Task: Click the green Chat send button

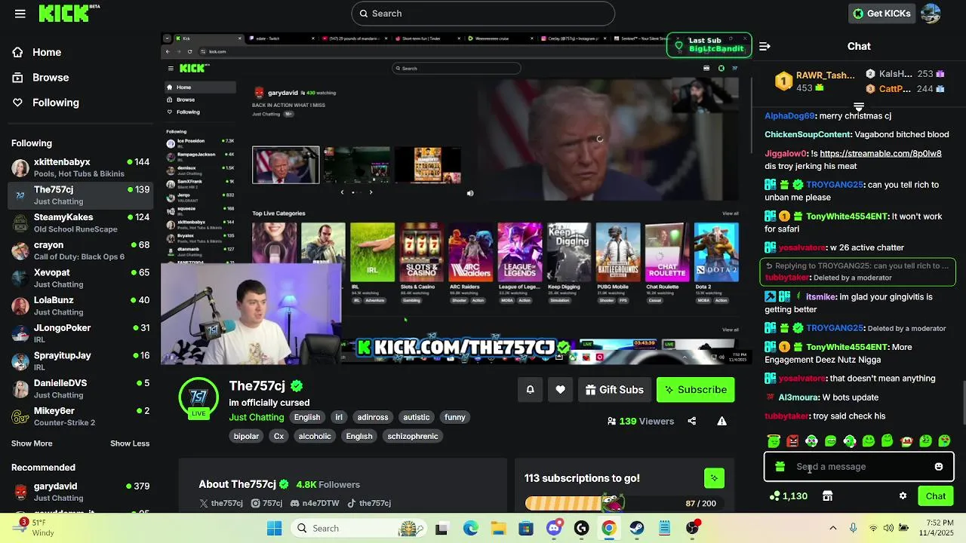Action: (936, 496)
